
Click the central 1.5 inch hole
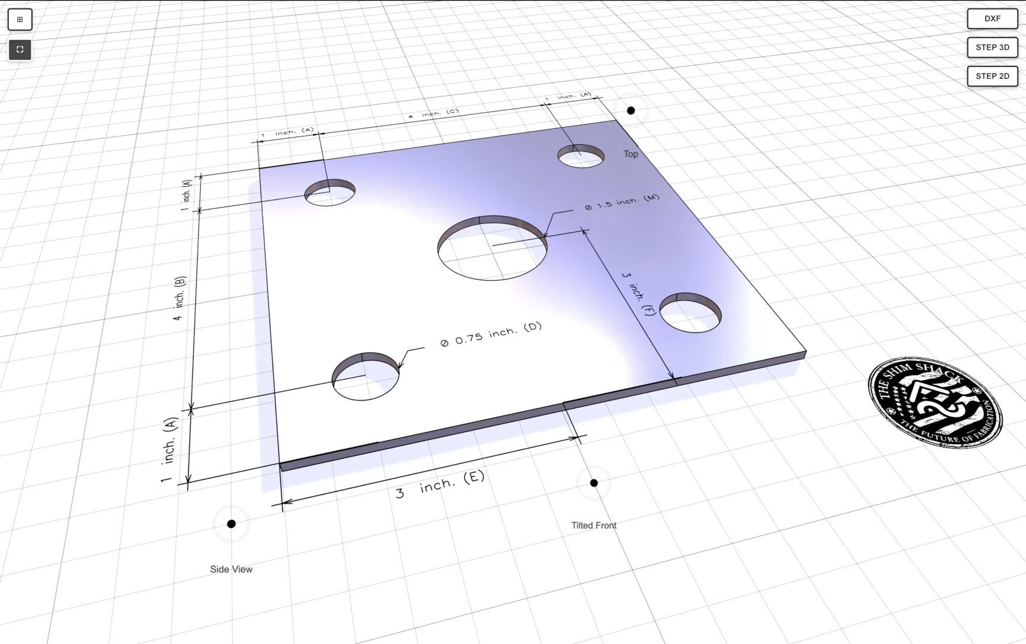tap(492, 248)
